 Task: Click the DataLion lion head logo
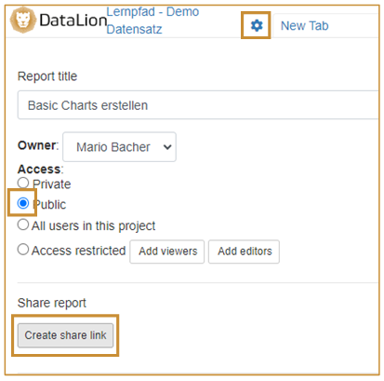coord(23,20)
